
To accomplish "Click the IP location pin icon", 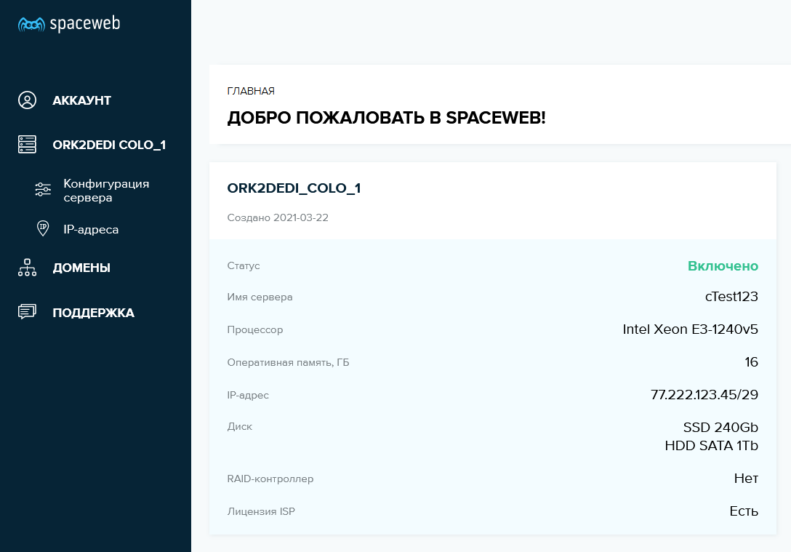I will click(x=43, y=228).
